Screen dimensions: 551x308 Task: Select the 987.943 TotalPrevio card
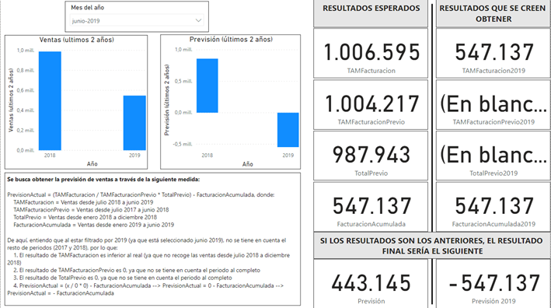click(371, 156)
